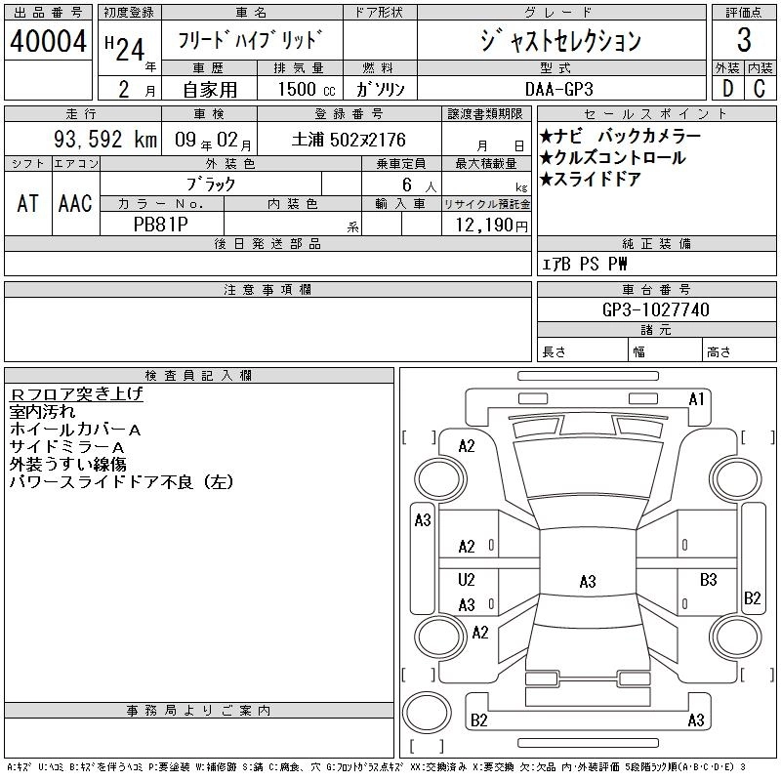Click the spare tire circle below the diagram

point(427,712)
